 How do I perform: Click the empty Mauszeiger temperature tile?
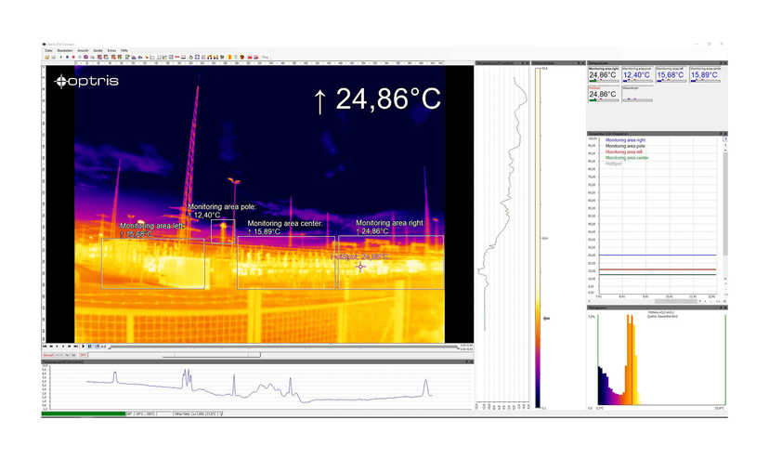pyautogui.click(x=637, y=94)
